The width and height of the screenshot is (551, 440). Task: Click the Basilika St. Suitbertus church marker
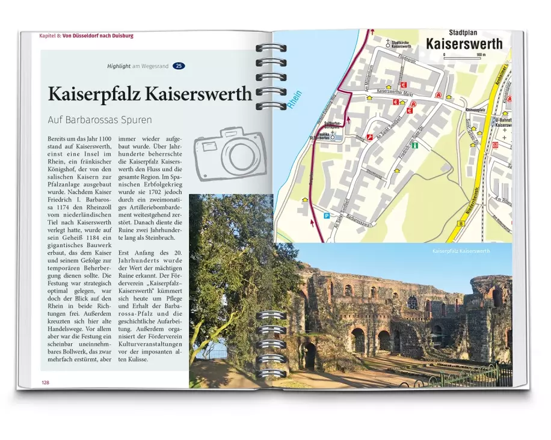coord(333,137)
